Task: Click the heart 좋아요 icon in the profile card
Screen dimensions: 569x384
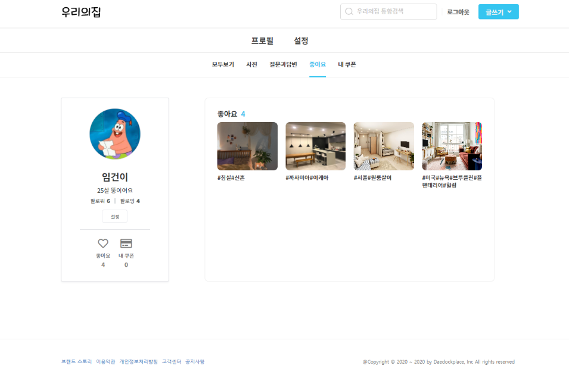Action: tap(102, 243)
